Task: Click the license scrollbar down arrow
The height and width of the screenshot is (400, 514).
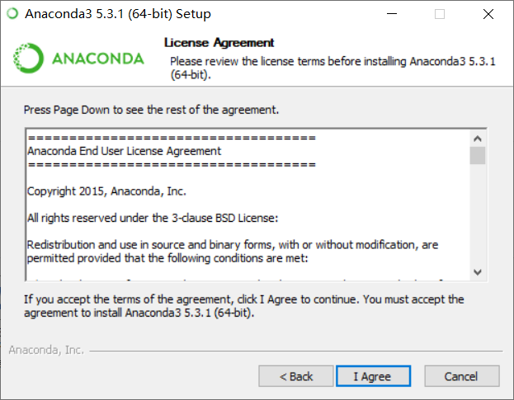Action: point(478,271)
